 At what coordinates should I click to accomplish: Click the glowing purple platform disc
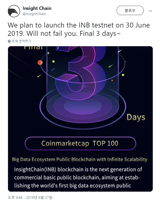coord(83,106)
